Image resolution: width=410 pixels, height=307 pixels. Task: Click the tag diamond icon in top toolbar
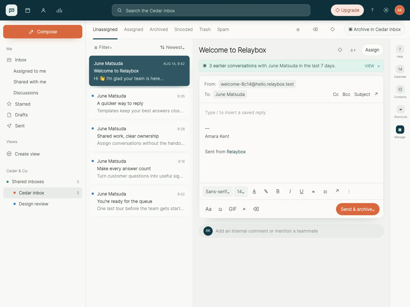tap(332, 29)
